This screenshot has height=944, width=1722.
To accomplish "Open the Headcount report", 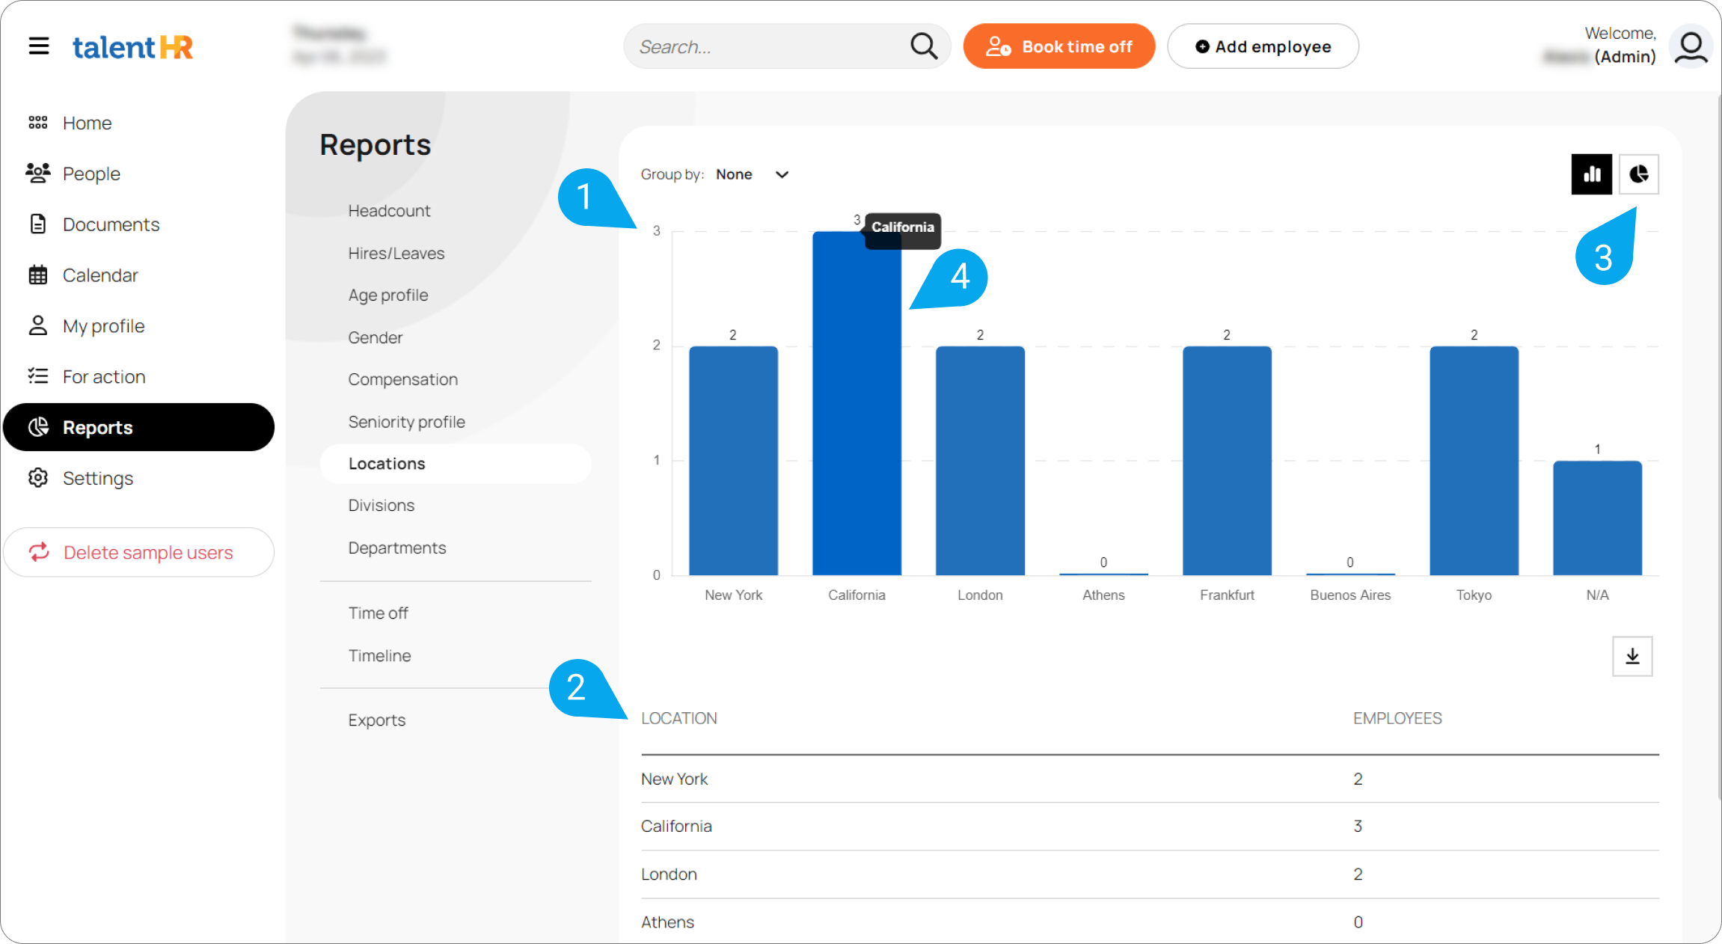I will (389, 211).
